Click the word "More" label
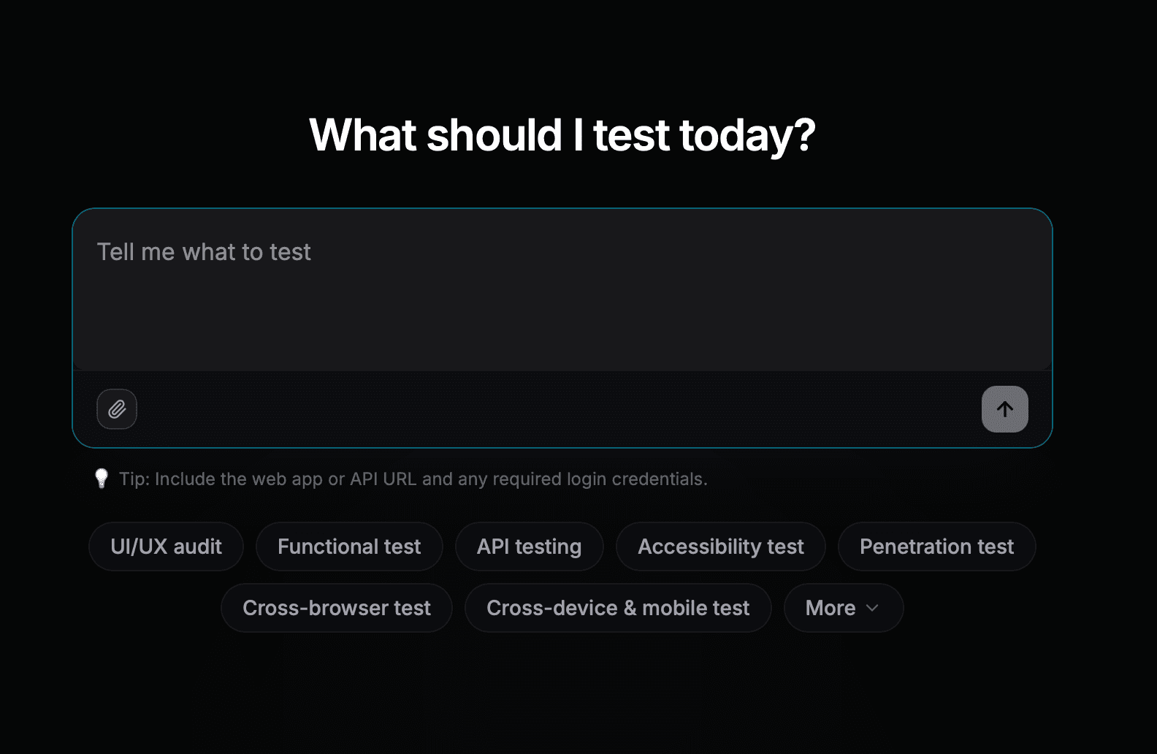 coord(830,608)
